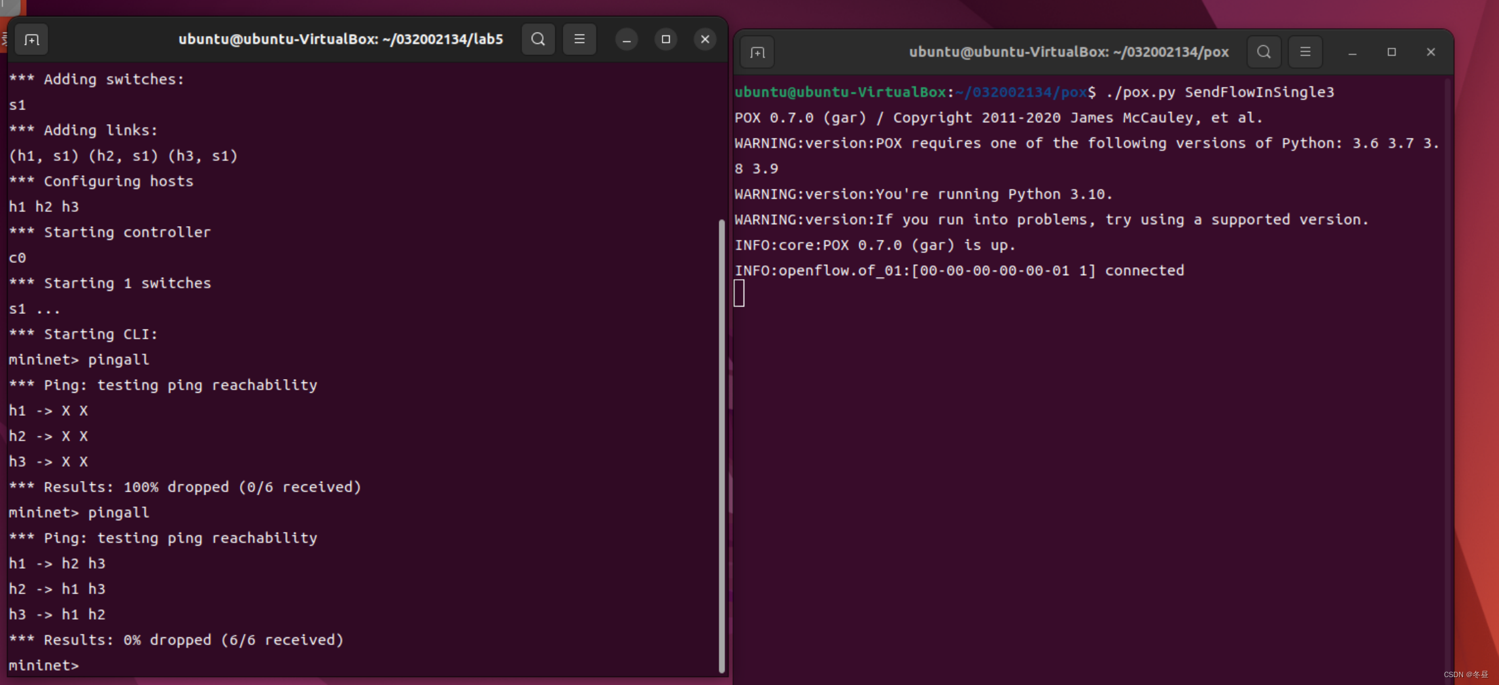Image resolution: width=1499 pixels, height=685 pixels.
Task: Click the './pox.py SendFlowInSingle3' command text
Action: pyautogui.click(x=1220, y=92)
